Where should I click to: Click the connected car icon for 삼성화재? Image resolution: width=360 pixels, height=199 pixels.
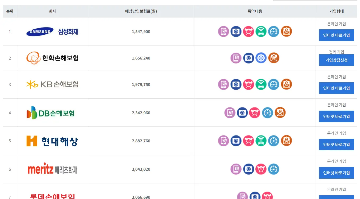[x=261, y=31]
